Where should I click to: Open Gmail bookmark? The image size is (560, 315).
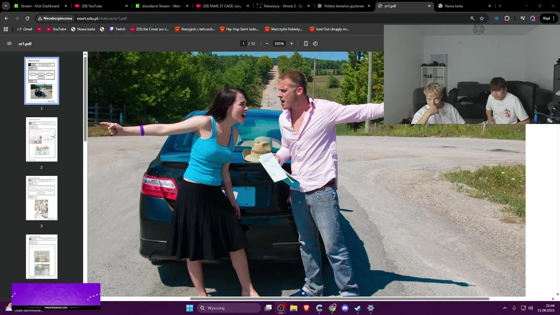[24, 29]
